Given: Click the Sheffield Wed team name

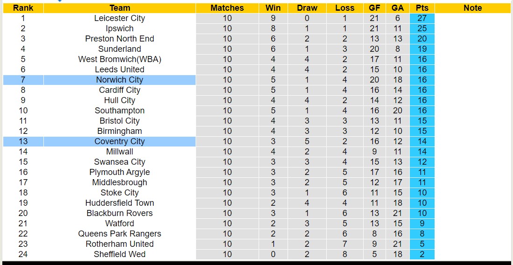Looking at the screenshot, I should coord(119,254).
